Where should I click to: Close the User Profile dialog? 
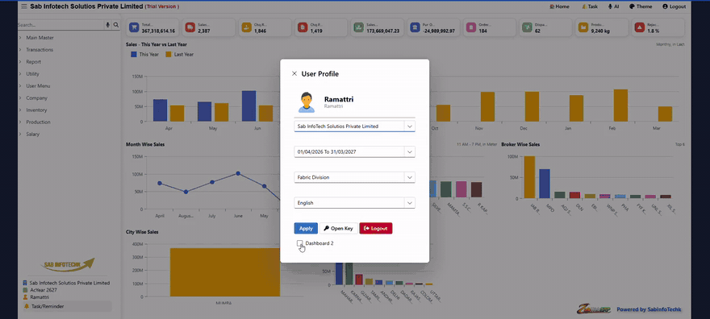(x=294, y=73)
